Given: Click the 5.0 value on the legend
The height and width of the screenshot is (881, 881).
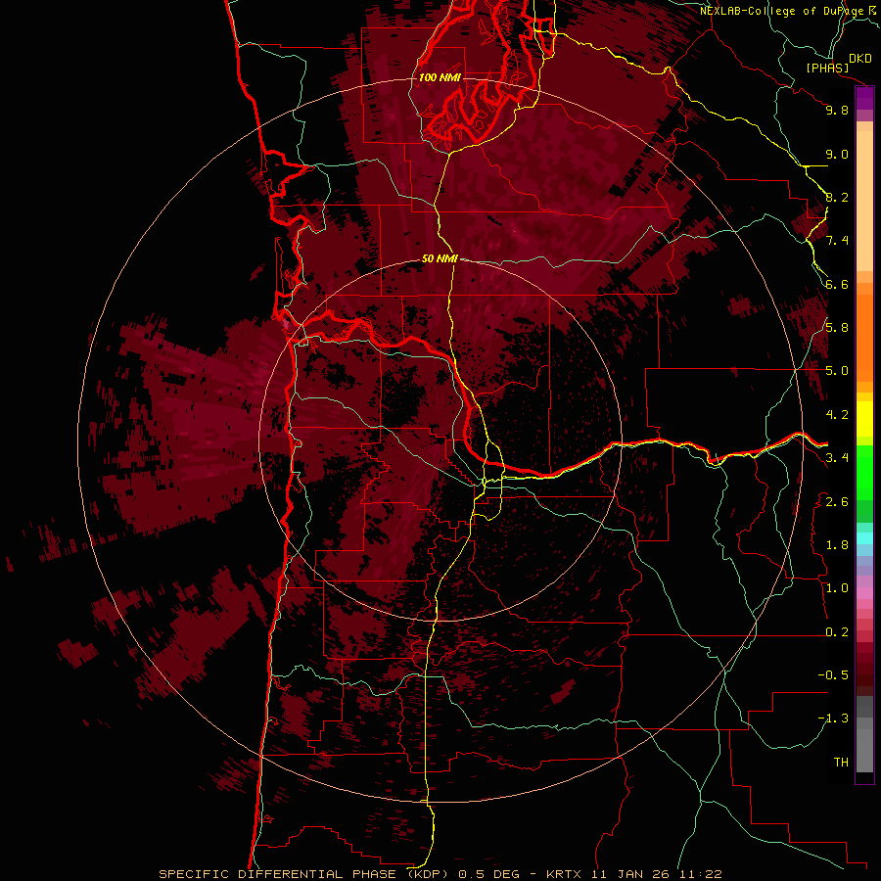Looking at the screenshot, I should [x=837, y=371].
